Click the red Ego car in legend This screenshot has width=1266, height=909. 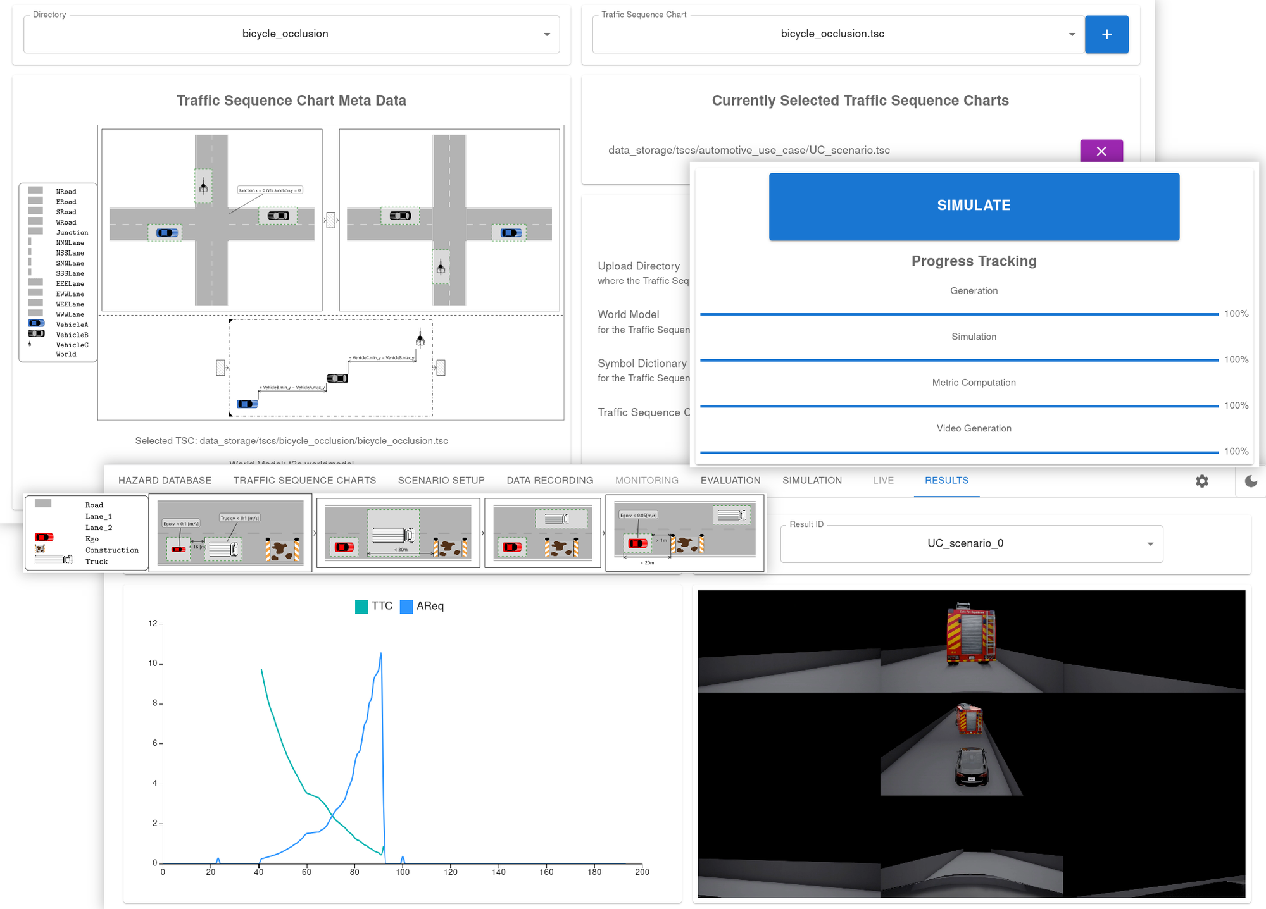[x=44, y=537]
